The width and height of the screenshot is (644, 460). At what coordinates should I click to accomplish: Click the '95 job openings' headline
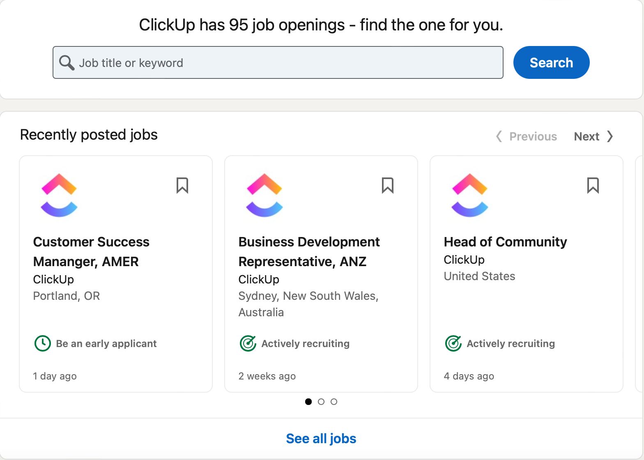(x=321, y=25)
